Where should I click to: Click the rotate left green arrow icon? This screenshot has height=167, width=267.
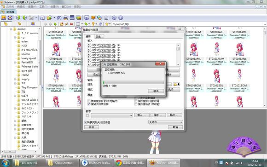pos(18,17)
